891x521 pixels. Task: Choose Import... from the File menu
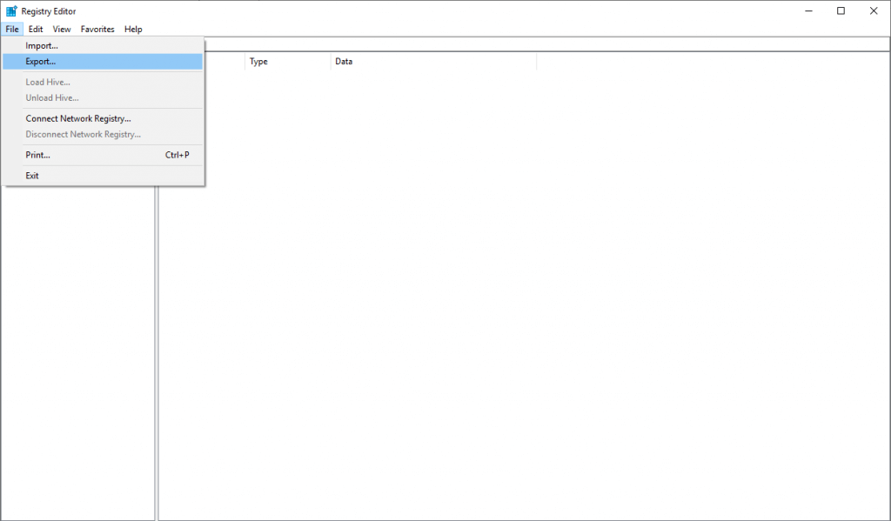click(103, 45)
